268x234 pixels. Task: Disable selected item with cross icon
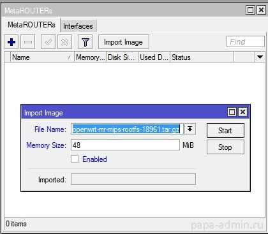65,42
